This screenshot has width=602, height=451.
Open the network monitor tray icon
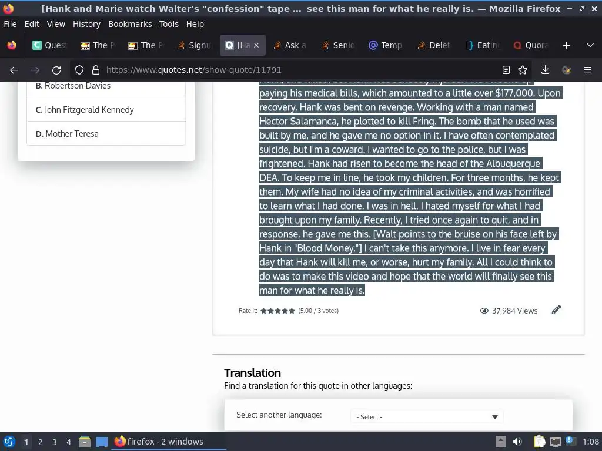coord(555,442)
